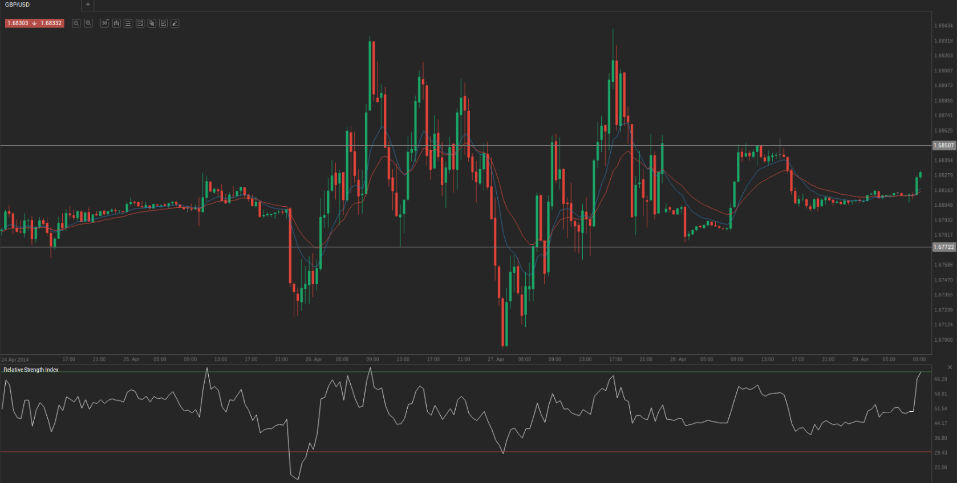Add a new chart tab with plus
The height and width of the screenshot is (483, 957).
tap(88, 5)
